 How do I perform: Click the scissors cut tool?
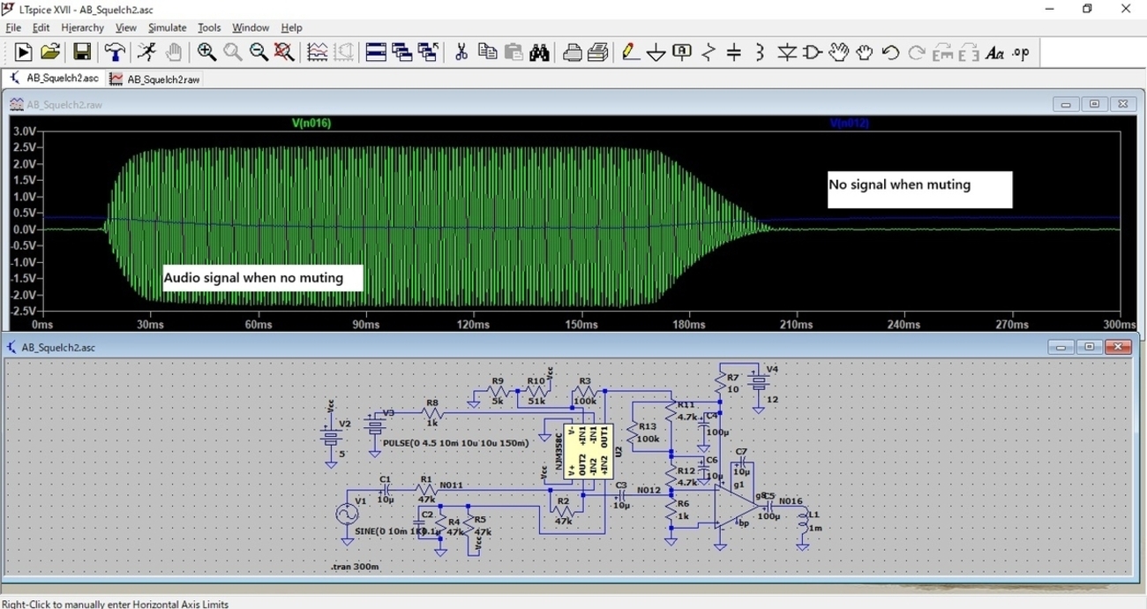[x=461, y=53]
